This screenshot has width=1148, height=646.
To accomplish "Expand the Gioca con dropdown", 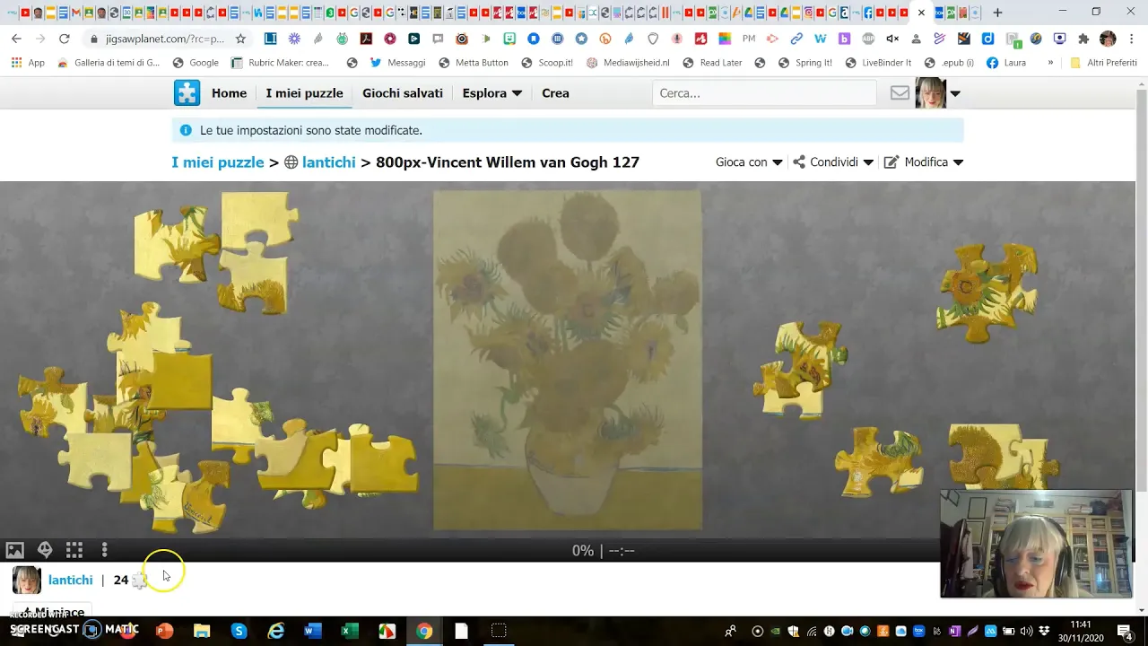I will [x=749, y=162].
